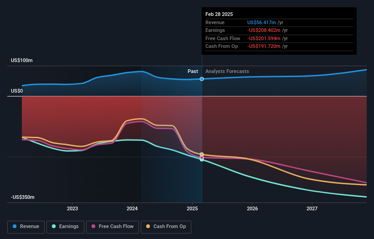Click the Free Cash Flow row label in tooltip
This screenshot has height=239, width=374.
223,38
